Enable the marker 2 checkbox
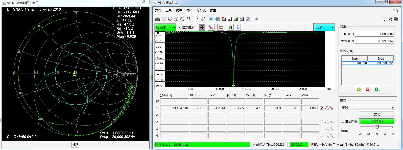 [322, 122]
